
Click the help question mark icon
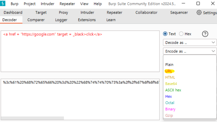(x=205, y=34)
